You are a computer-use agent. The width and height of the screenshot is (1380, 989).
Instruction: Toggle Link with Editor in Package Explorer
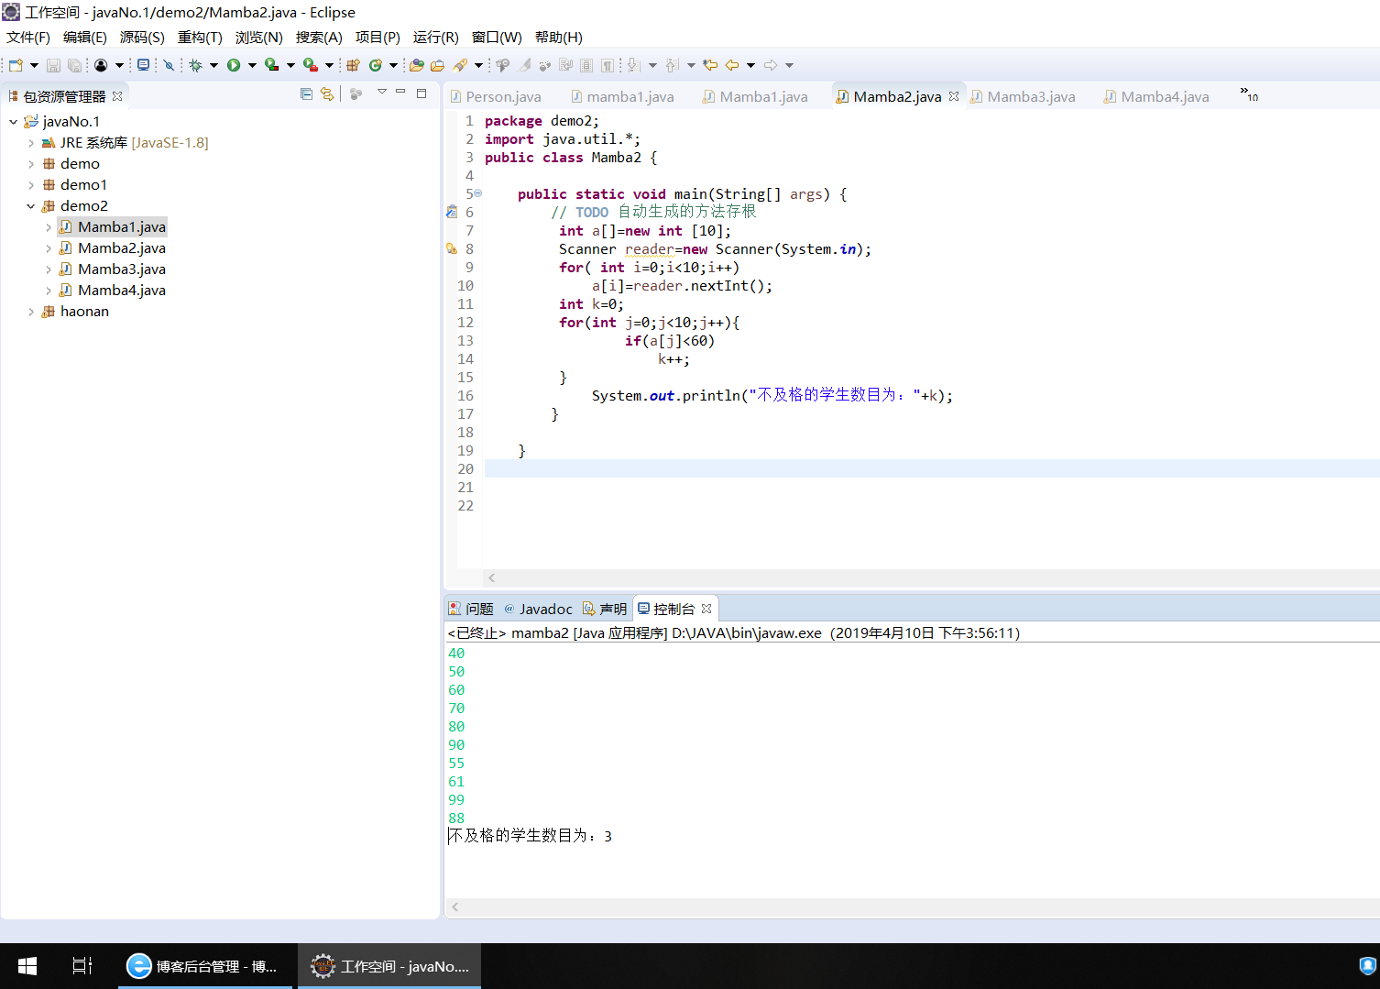click(327, 93)
